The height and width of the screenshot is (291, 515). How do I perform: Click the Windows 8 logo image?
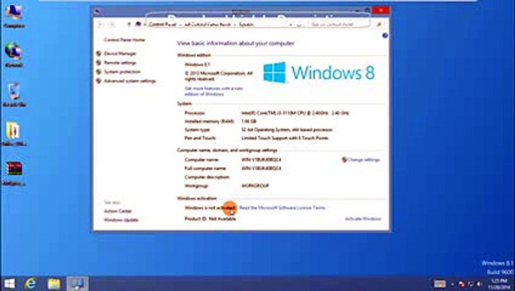(319, 73)
